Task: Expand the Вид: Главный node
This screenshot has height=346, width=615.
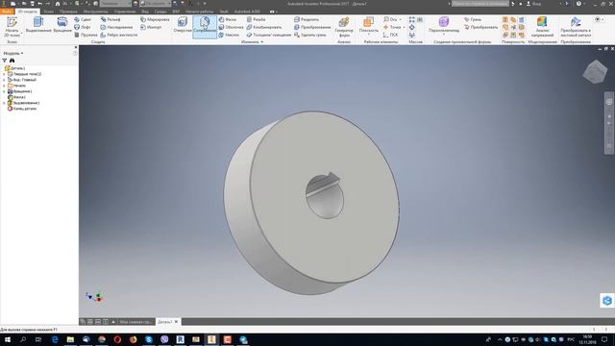Action: pyautogui.click(x=4, y=80)
